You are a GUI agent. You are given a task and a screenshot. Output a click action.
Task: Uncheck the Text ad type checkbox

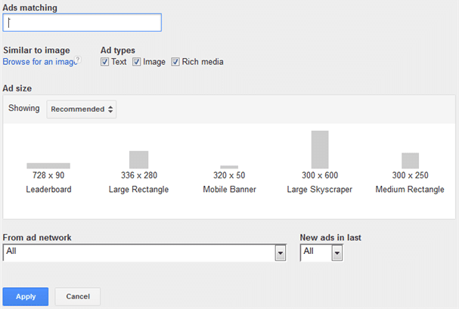click(104, 62)
